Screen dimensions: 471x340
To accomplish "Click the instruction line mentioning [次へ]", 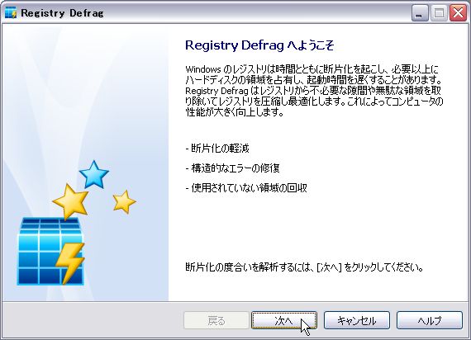I will (304, 267).
